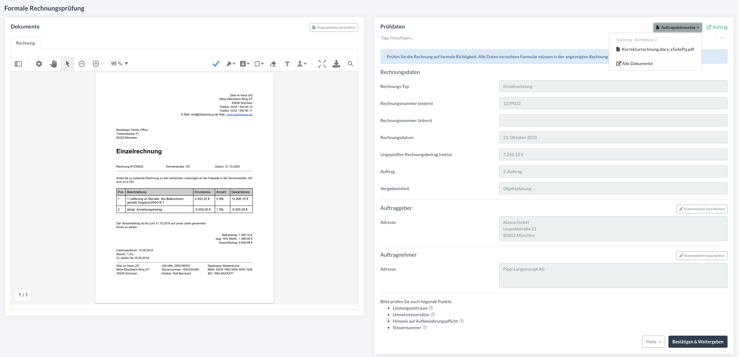The width and height of the screenshot is (739, 357).
Task: Switch to the Rechnung tab
Action: tap(26, 43)
